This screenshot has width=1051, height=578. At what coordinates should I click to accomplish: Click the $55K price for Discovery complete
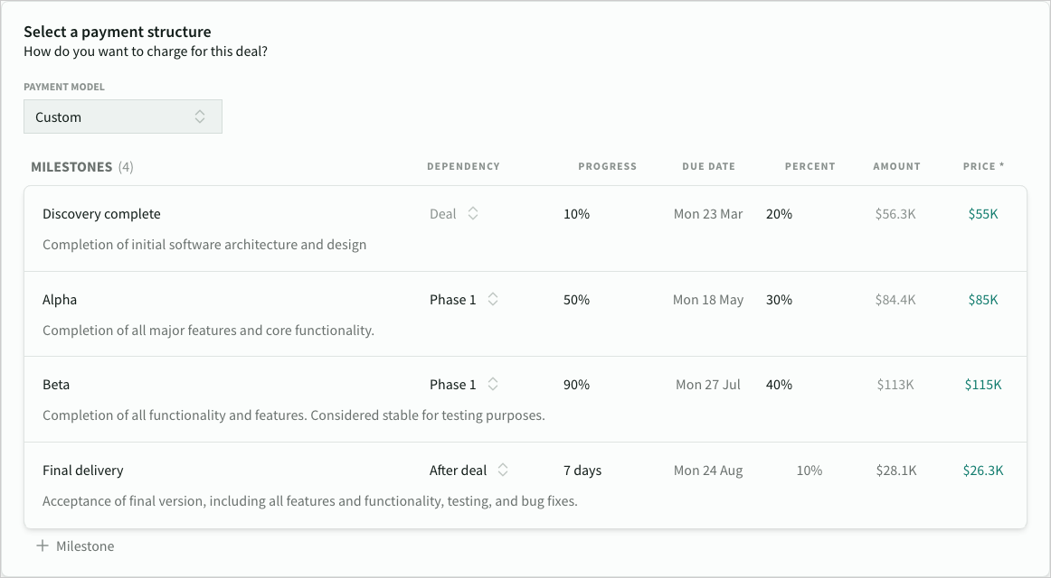pos(983,214)
